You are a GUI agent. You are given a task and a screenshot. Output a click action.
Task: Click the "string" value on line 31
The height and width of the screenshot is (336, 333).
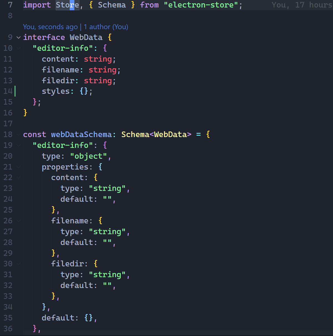[x=107, y=275]
